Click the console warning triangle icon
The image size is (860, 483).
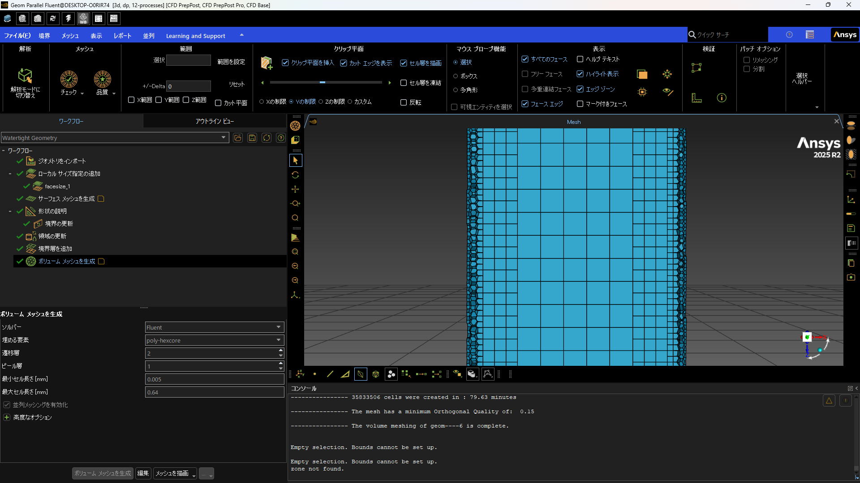pyautogui.click(x=829, y=401)
